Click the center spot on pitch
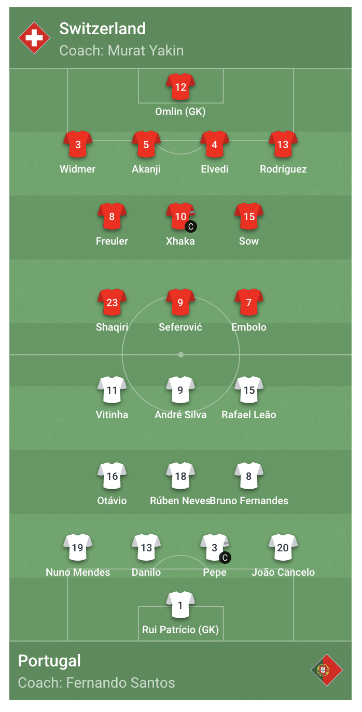The height and width of the screenshot is (712, 362). click(180, 354)
